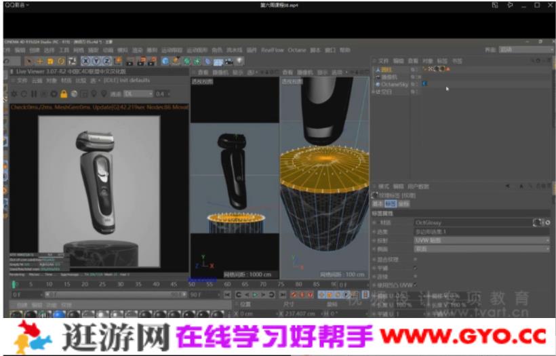Open the Render Settings icon

[x=152, y=61]
